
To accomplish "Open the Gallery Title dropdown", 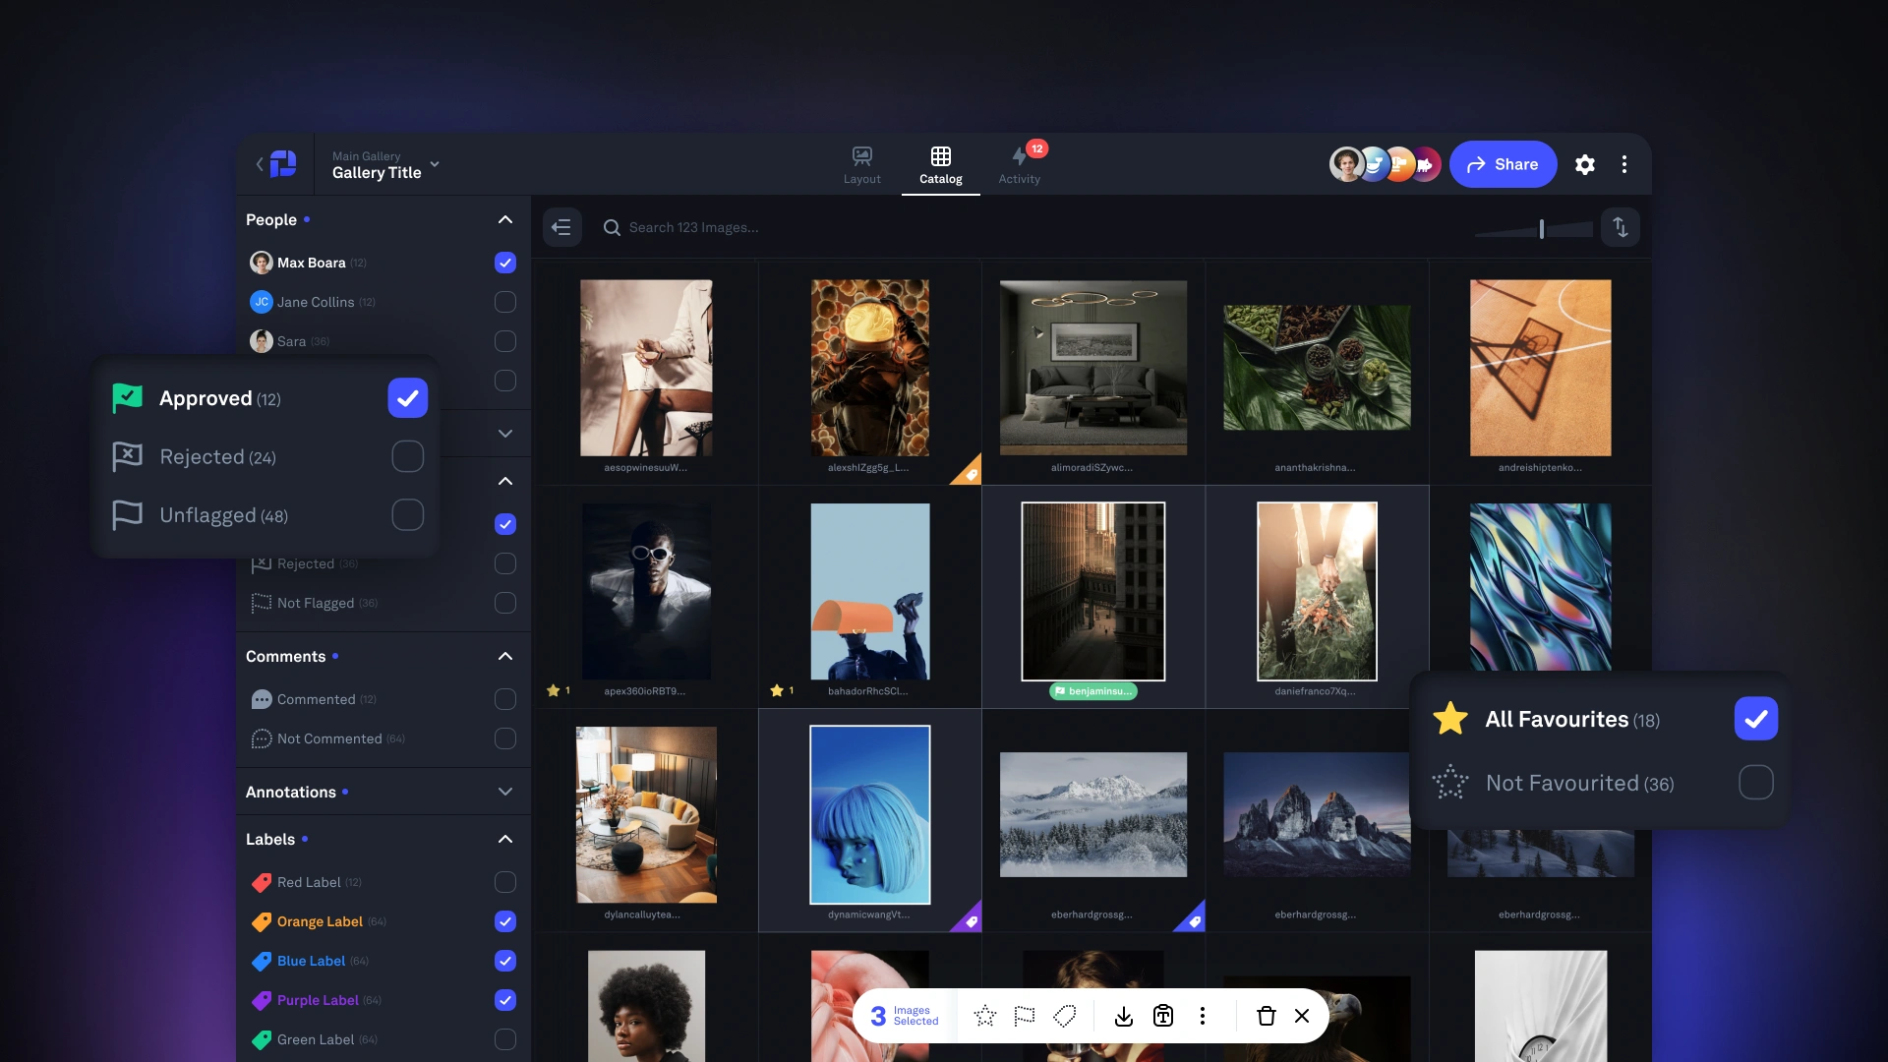I will 435,165.
